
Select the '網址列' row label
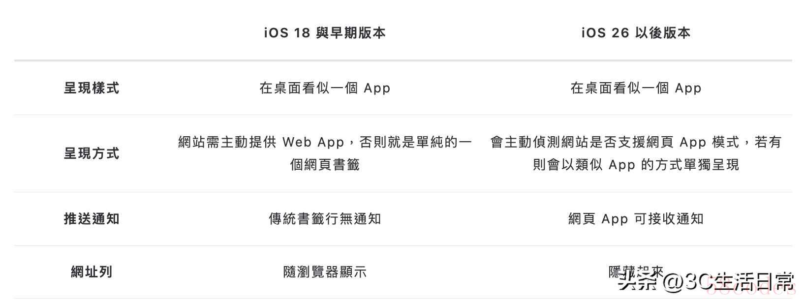click(92, 272)
